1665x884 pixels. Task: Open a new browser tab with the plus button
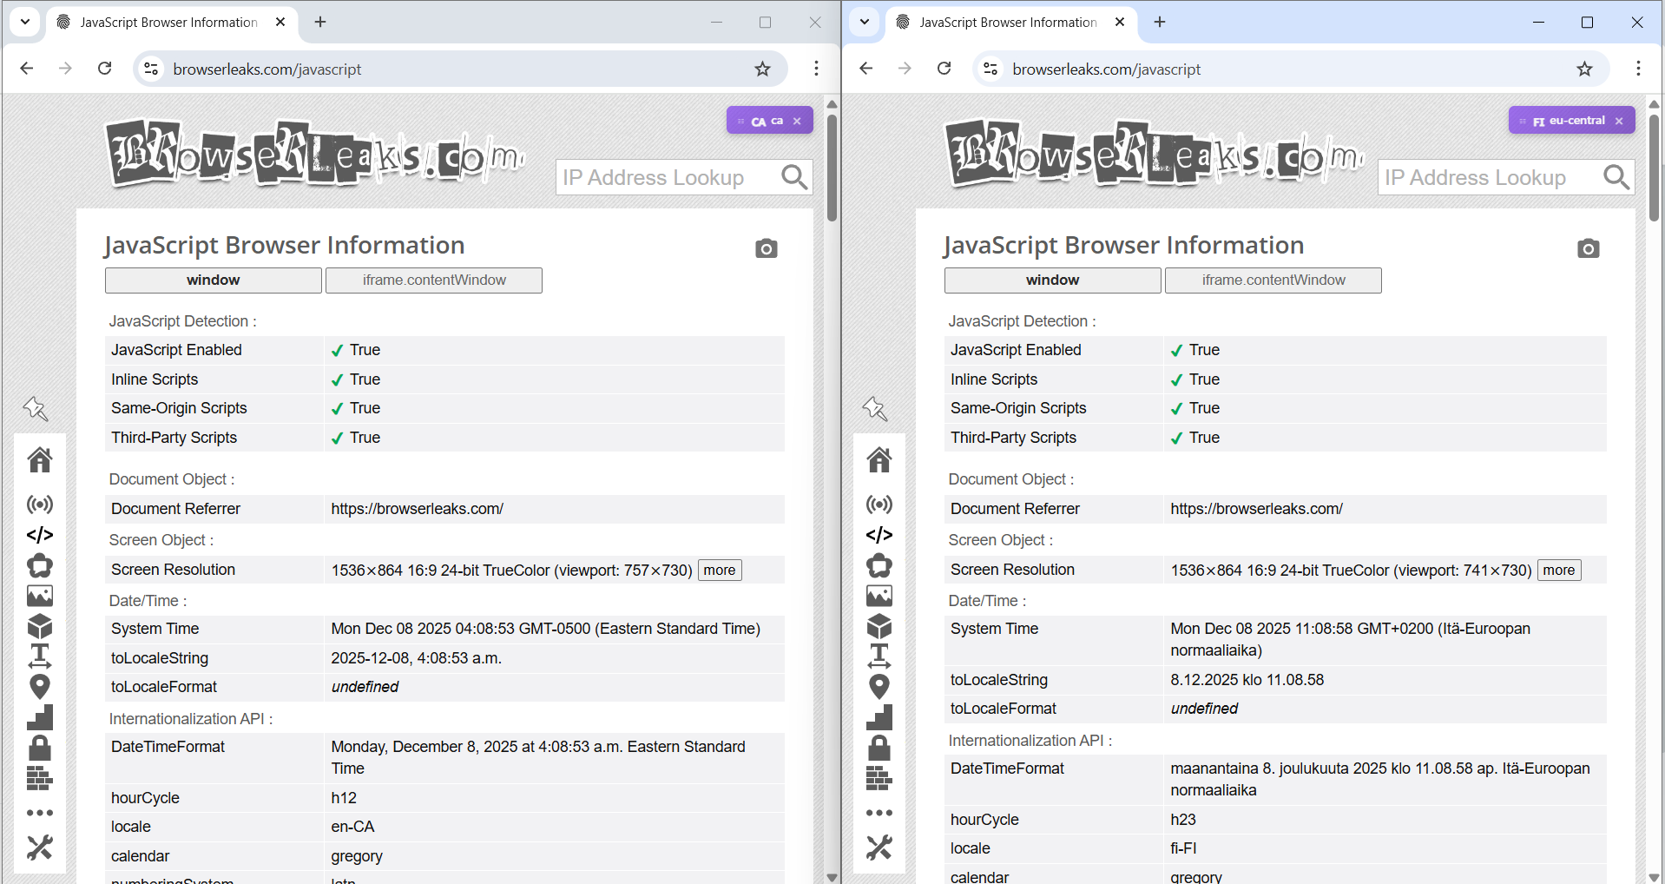(320, 22)
